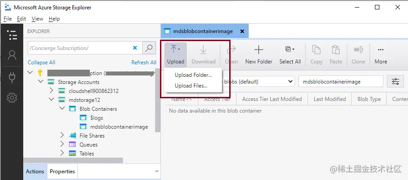This screenshot has width=408, height=180.
Task: Open the View menu
Action: click(37, 19)
